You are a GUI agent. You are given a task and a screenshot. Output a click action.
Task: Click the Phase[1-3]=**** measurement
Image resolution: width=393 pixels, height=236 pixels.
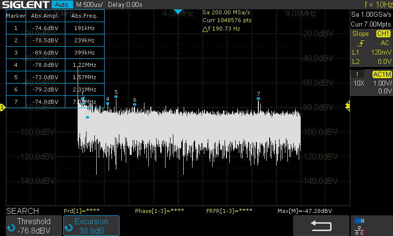[159, 210]
